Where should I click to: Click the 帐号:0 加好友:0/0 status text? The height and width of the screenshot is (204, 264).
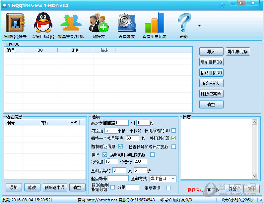[176, 200]
